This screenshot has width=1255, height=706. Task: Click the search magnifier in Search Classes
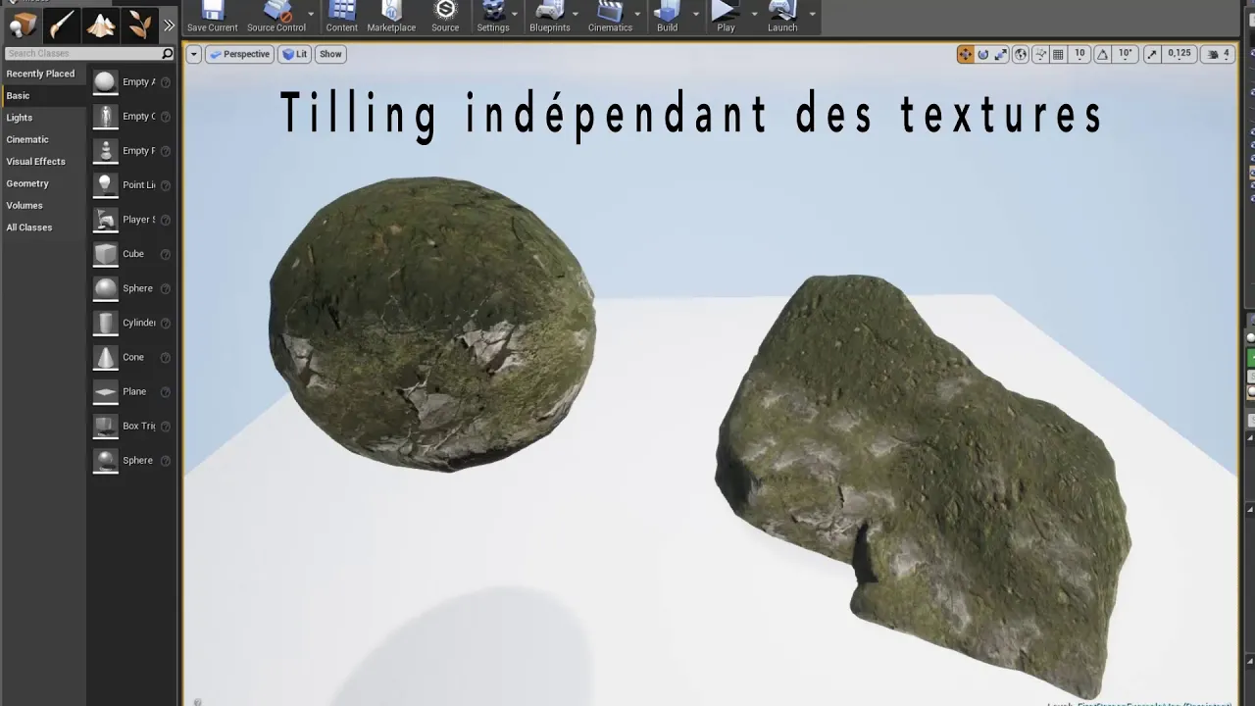167,53
